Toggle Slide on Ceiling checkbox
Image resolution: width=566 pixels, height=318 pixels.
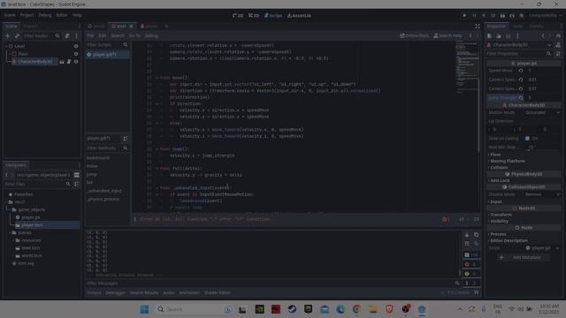(527, 139)
